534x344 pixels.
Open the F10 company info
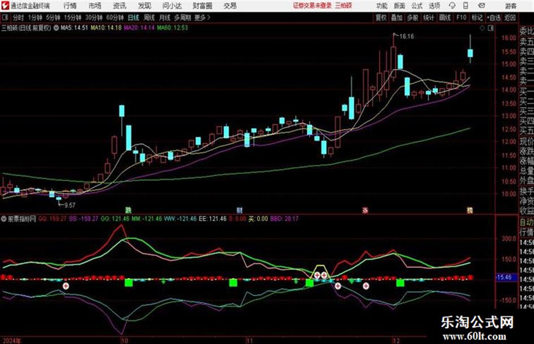[x=461, y=18]
